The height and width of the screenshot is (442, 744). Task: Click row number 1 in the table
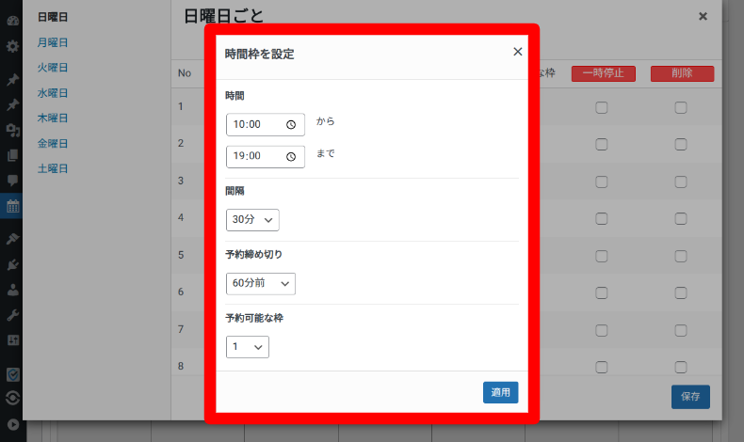pos(180,106)
